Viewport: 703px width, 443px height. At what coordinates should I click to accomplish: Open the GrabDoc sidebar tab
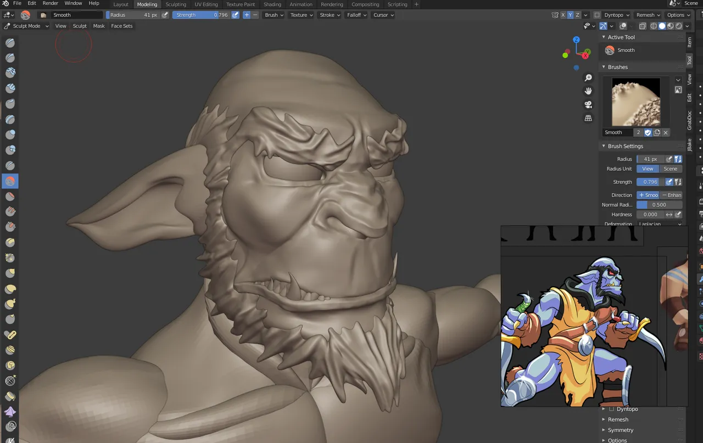coord(689,120)
